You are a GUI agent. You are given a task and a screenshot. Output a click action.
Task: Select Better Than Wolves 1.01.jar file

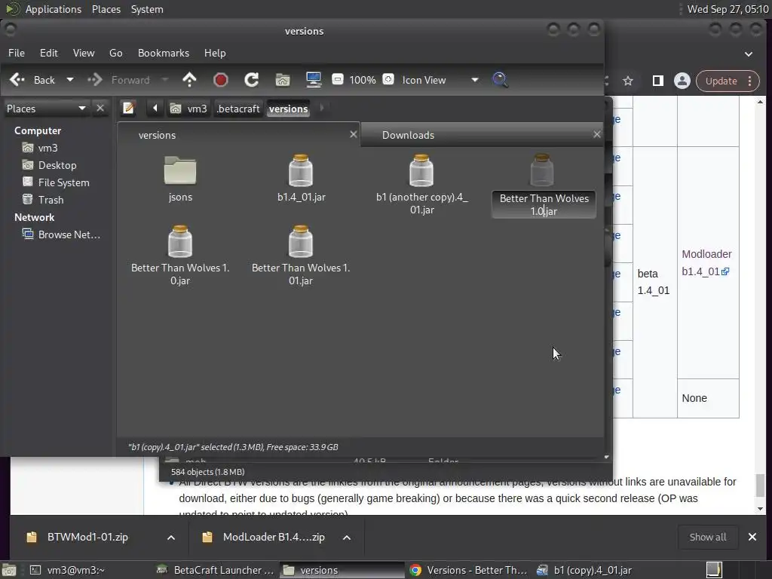point(301,242)
